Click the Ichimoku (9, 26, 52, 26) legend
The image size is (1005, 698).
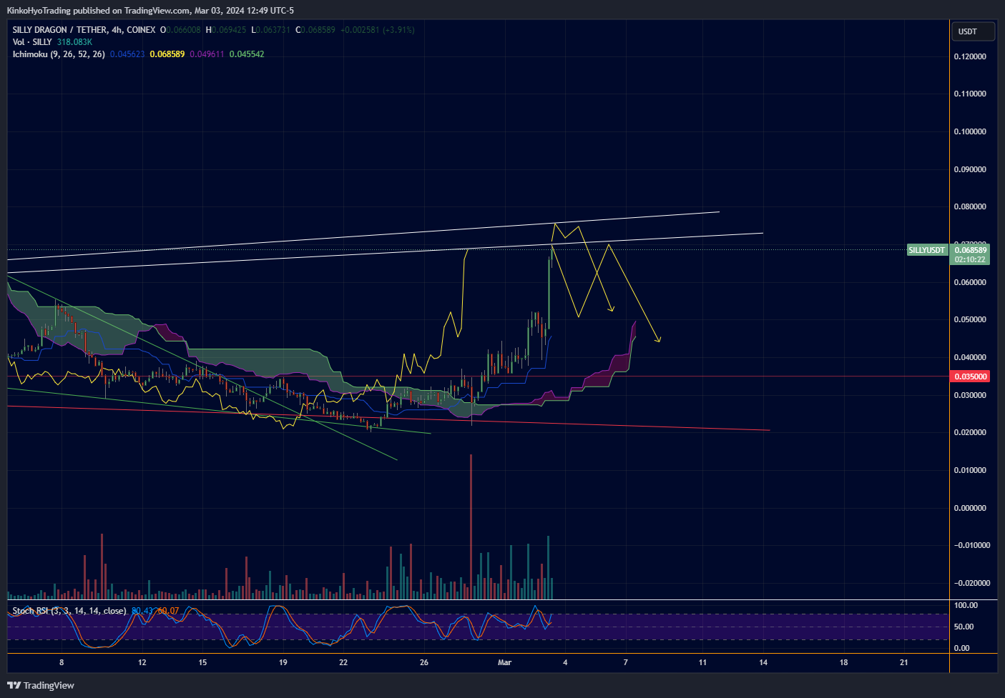59,54
